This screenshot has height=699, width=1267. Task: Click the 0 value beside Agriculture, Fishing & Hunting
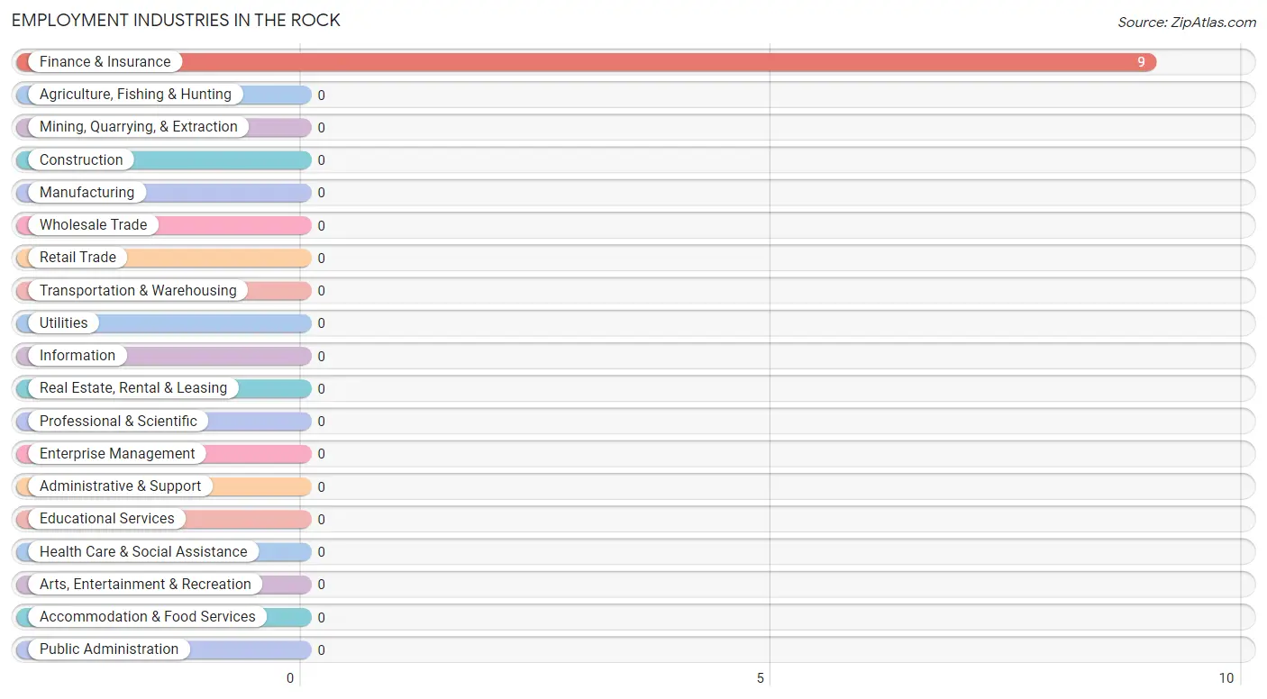tap(321, 95)
